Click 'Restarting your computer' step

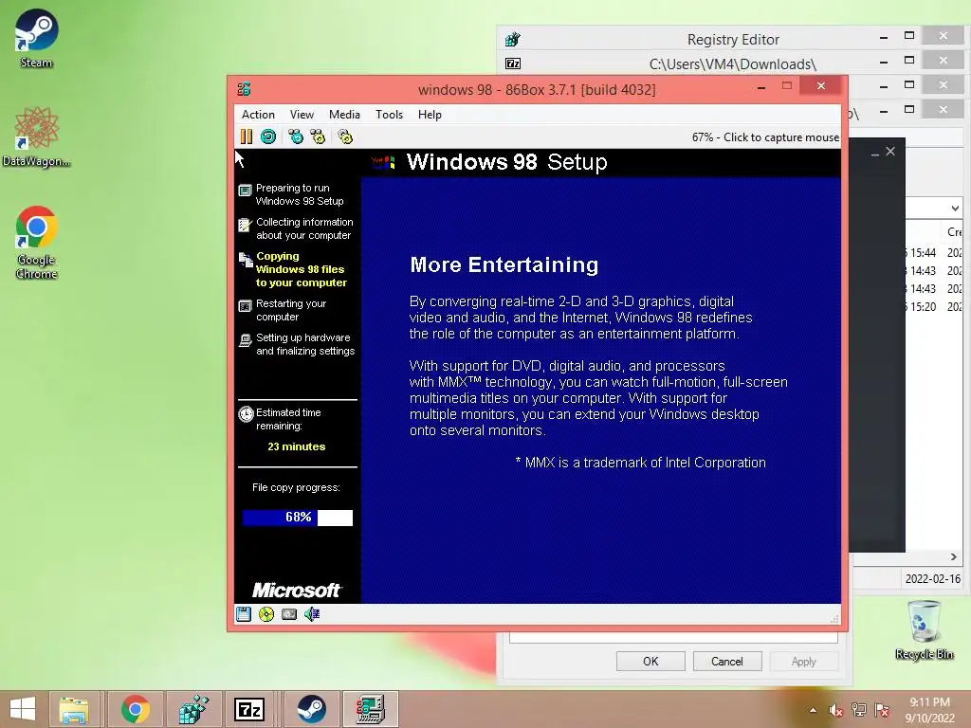coord(284,310)
